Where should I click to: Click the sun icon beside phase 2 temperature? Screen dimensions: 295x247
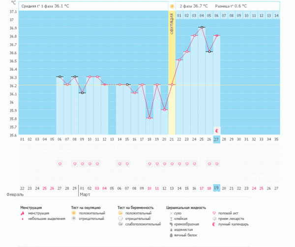(172, 6)
